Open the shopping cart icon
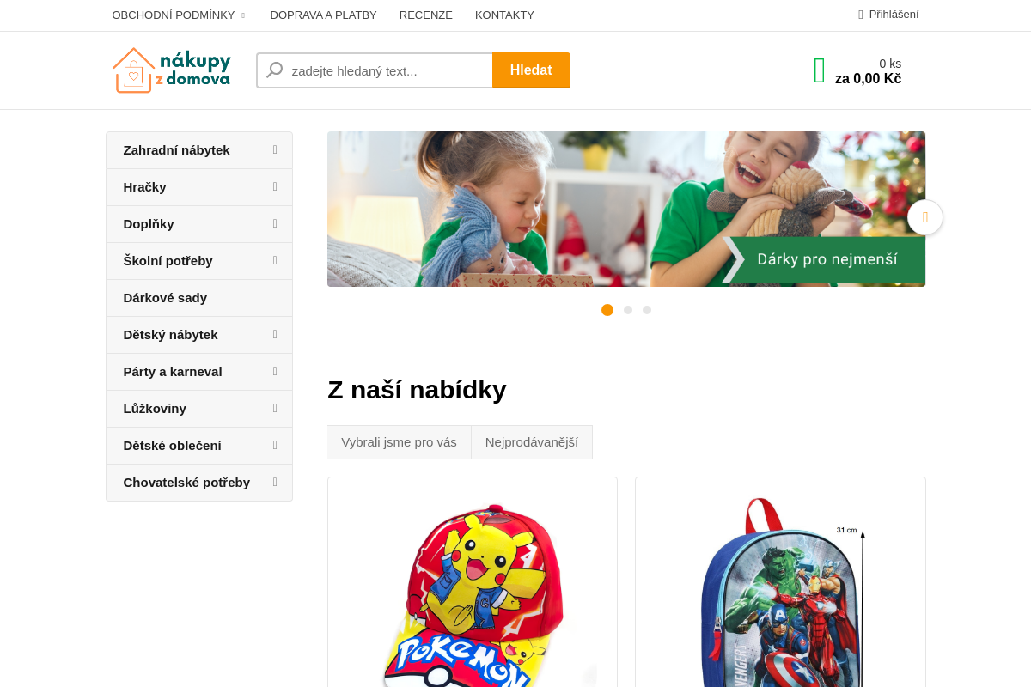Viewport: 1031px width, 687px height. pos(820,70)
